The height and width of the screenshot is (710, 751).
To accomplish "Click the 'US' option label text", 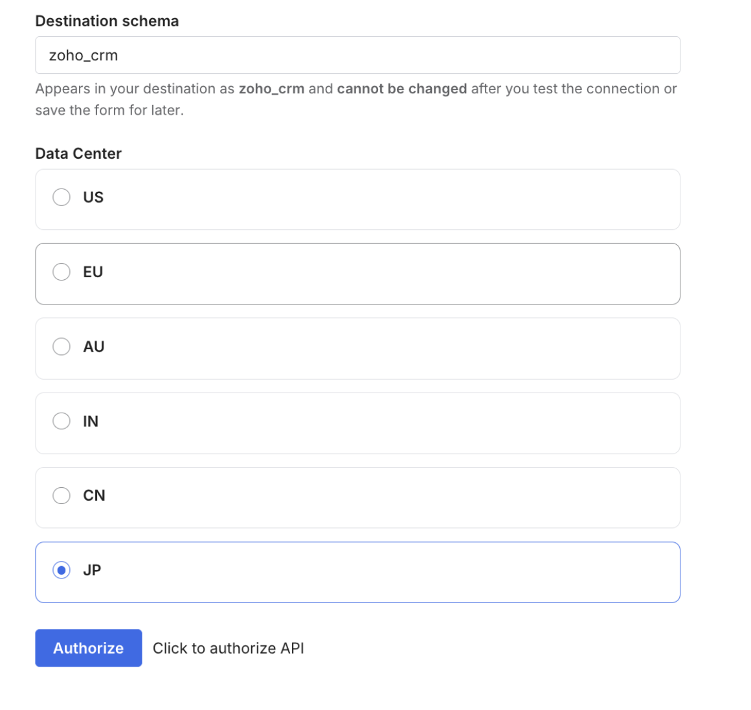I will tap(93, 197).
